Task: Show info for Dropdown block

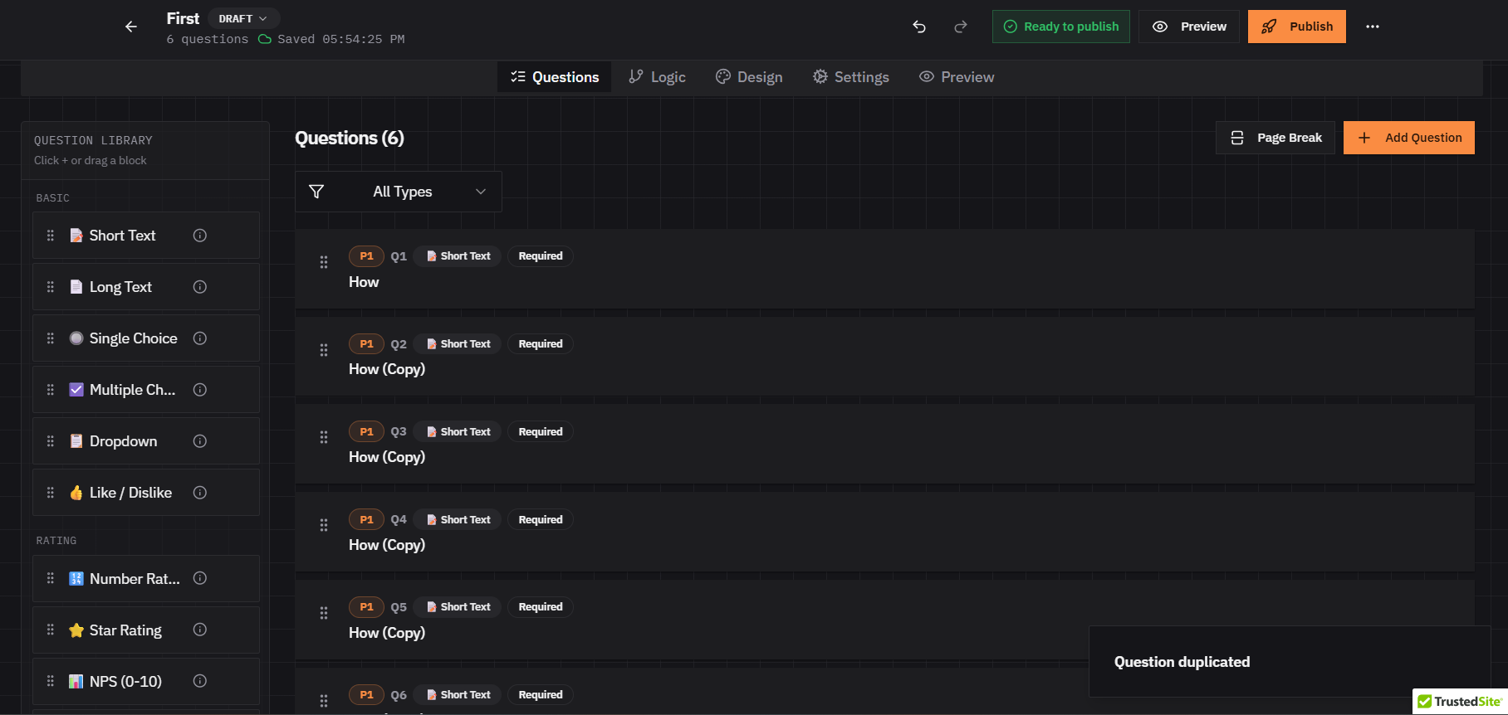Action: point(200,441)
